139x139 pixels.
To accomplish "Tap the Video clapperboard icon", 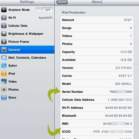I will coord(4,81).
